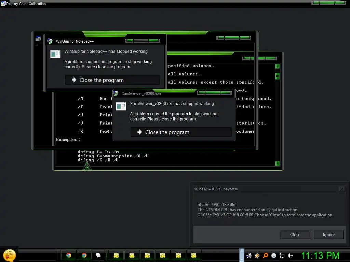Viewport: 350px width, 262px height.
Task: Click 'XamlViewer_v0300.exe has stopped working' heading
Action: 172,104
